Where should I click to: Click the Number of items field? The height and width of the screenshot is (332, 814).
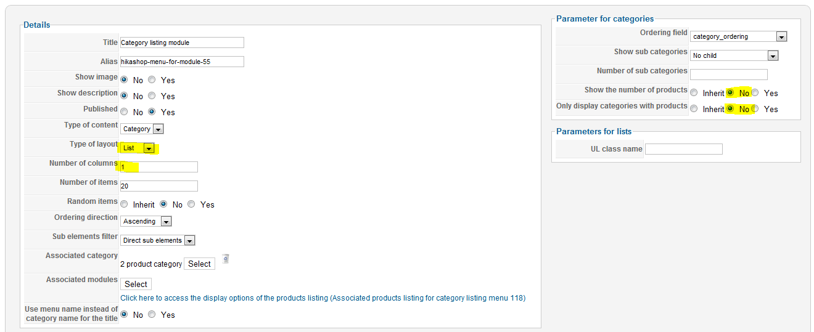159,186
